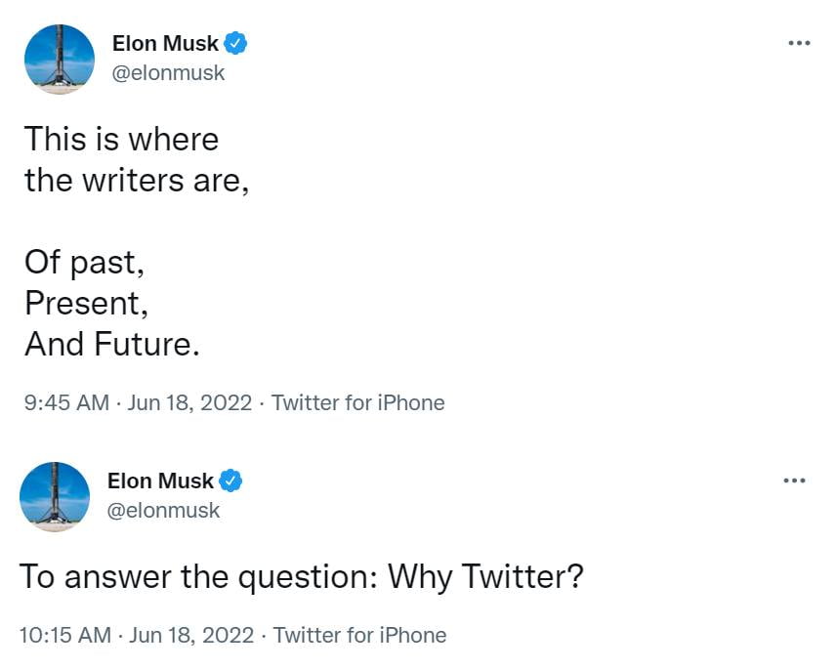Open the first tweet's three-dot more menu
Image resolution: width=837 pixels, height=669 pixels.
coord(798,43)
